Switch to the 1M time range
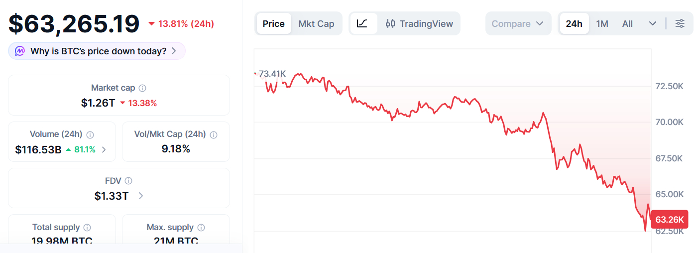This screenshot has height=253, width=697. pos(602,23)
